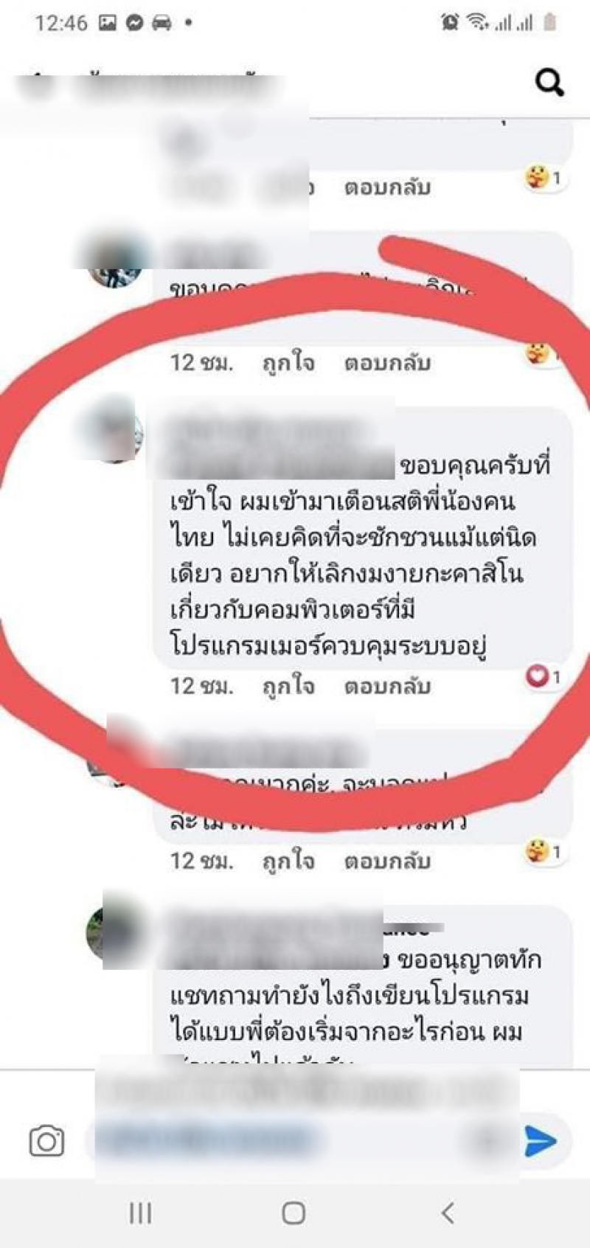Send the comment with the blue arrow
Screen dimensions: 590x1248
point(541,1141)
